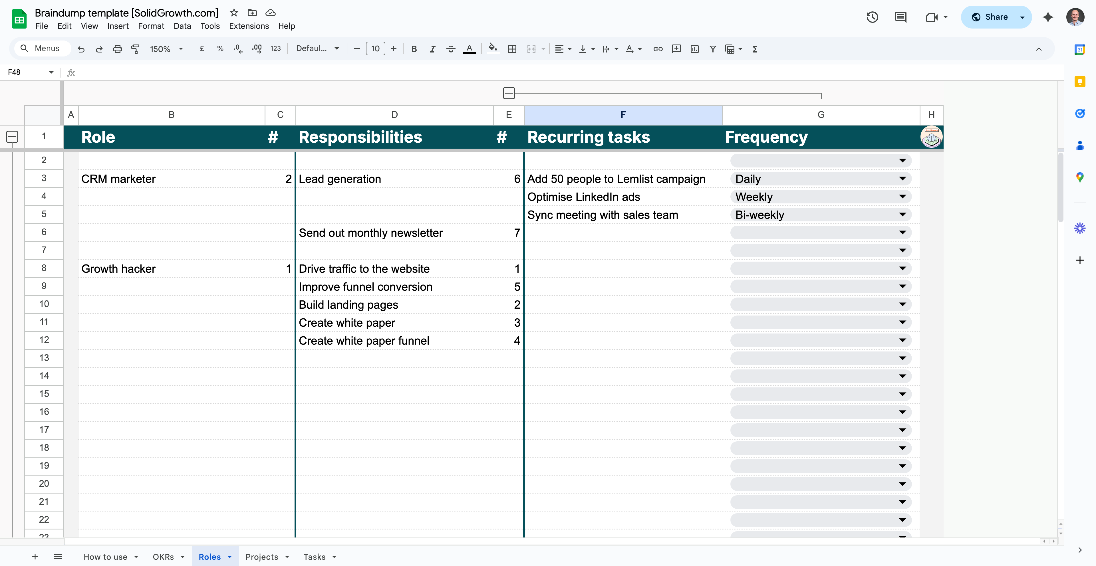Click the Print icon in toolbar

pos(117,49)
